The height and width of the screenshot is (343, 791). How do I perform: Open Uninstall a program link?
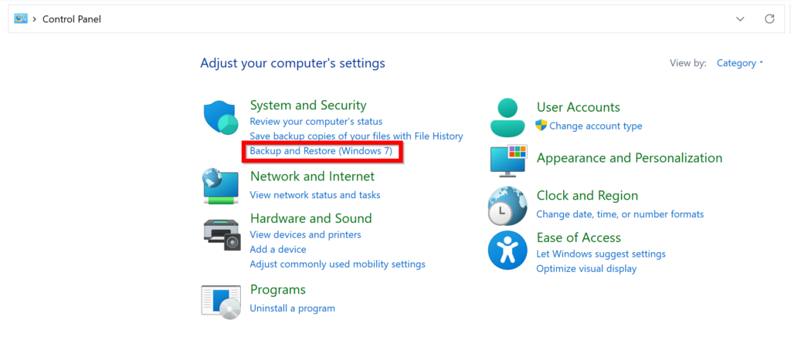click(292, 308)
